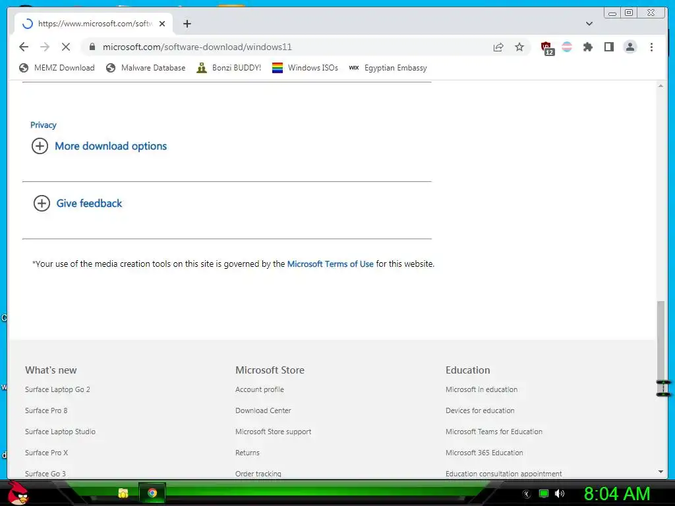Click the scrollbar up arrow

click(660, 86)
